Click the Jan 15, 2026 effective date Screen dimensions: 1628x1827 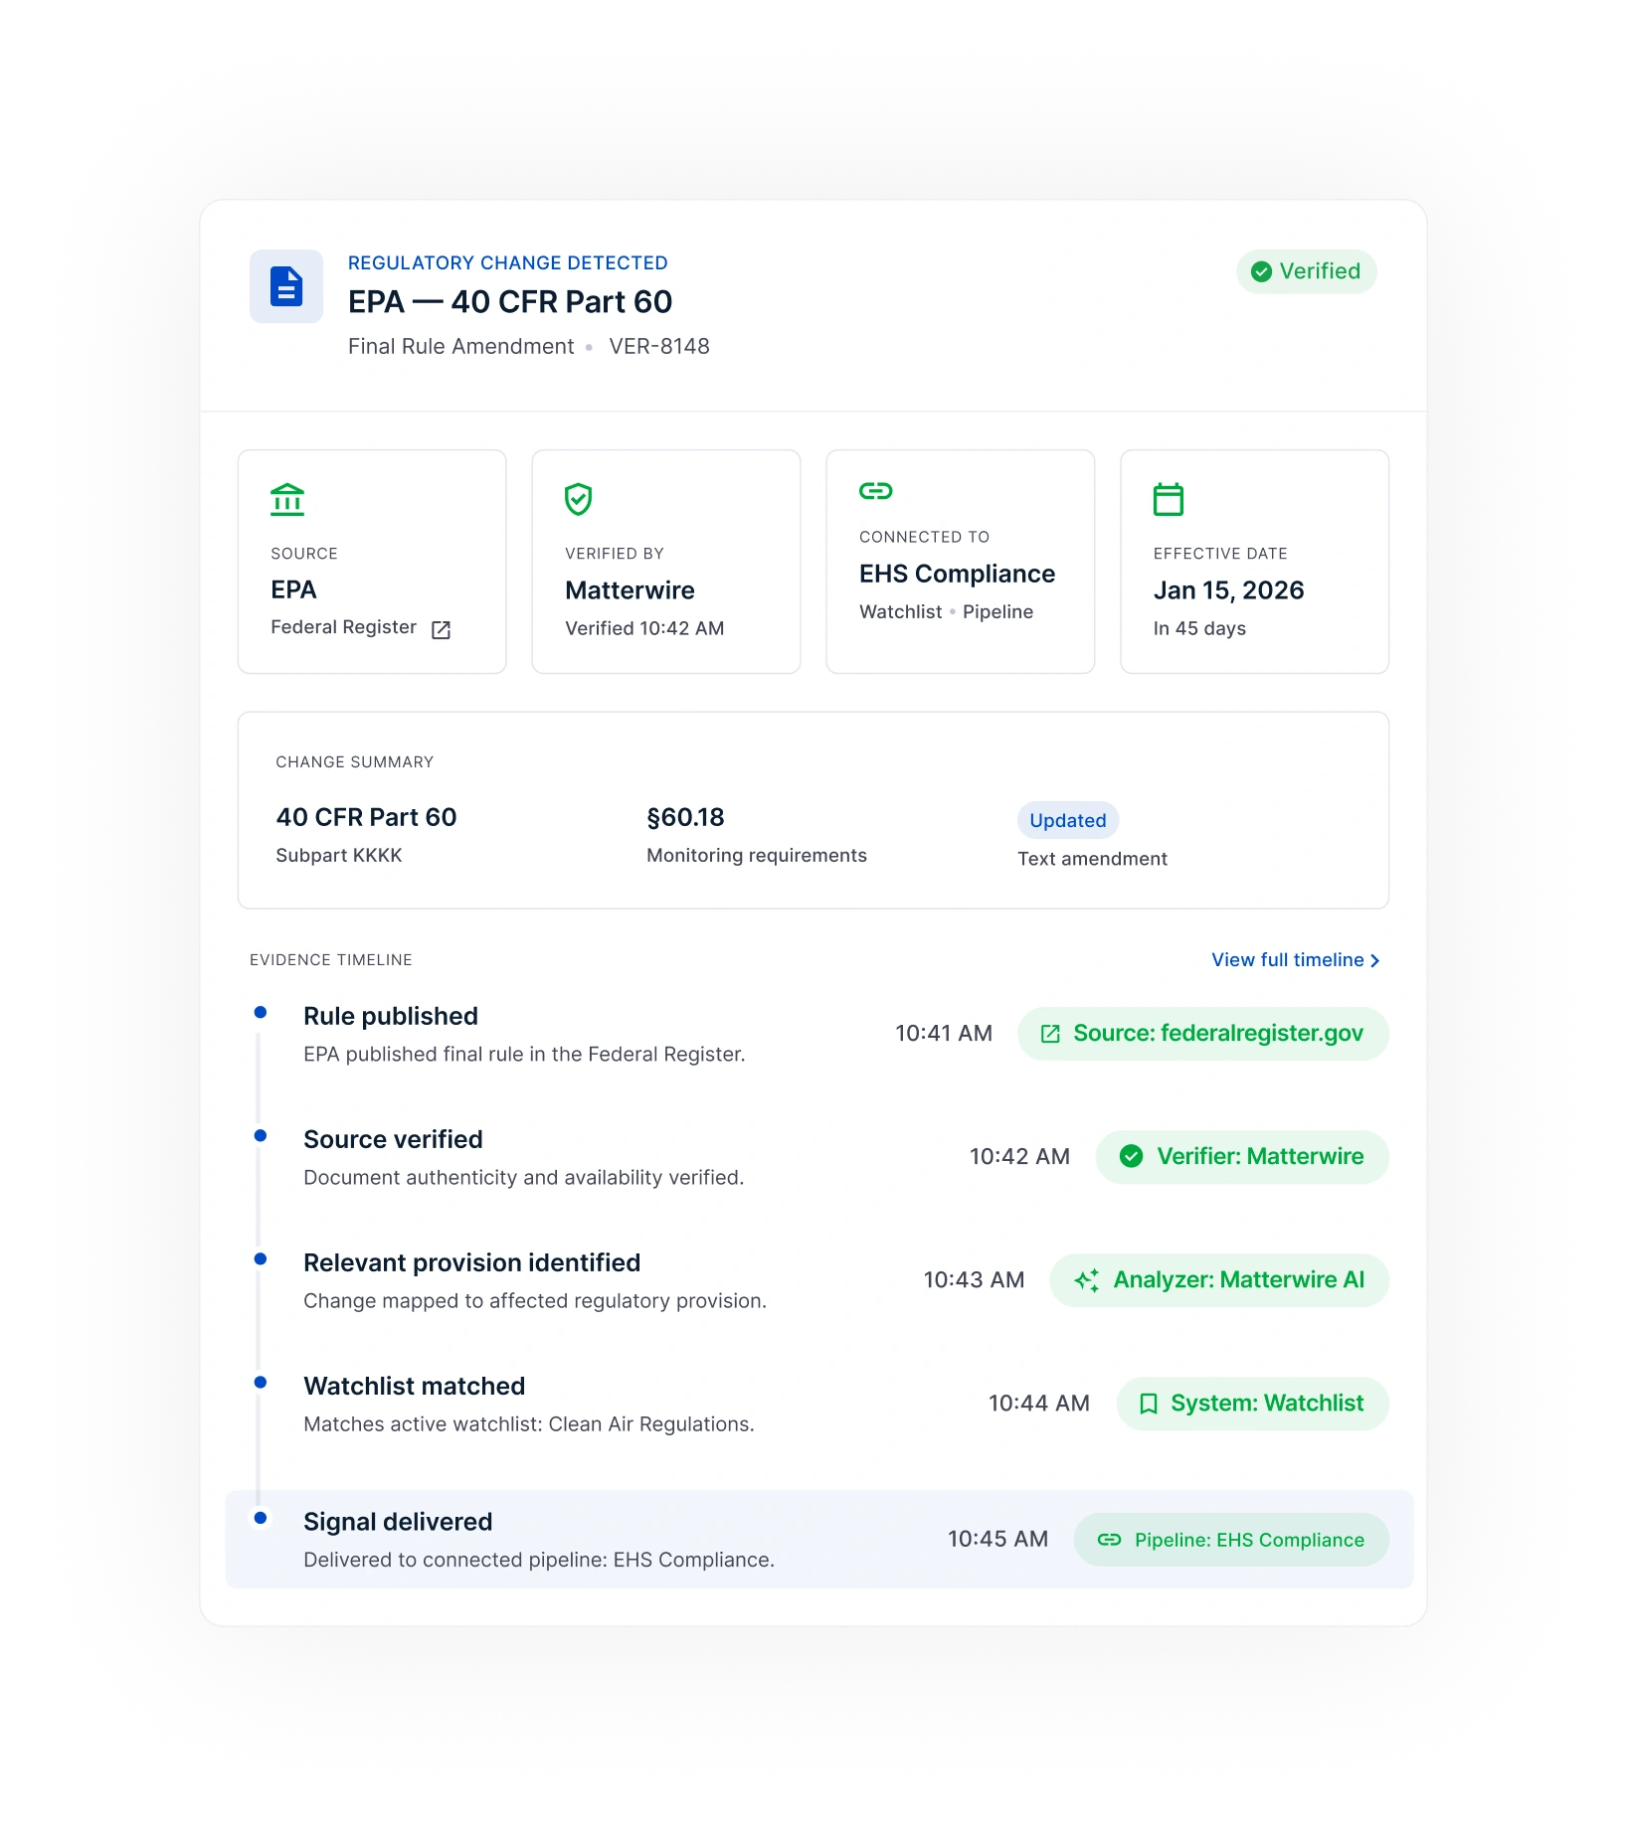pyautogui.click(x=1228, y=590)
